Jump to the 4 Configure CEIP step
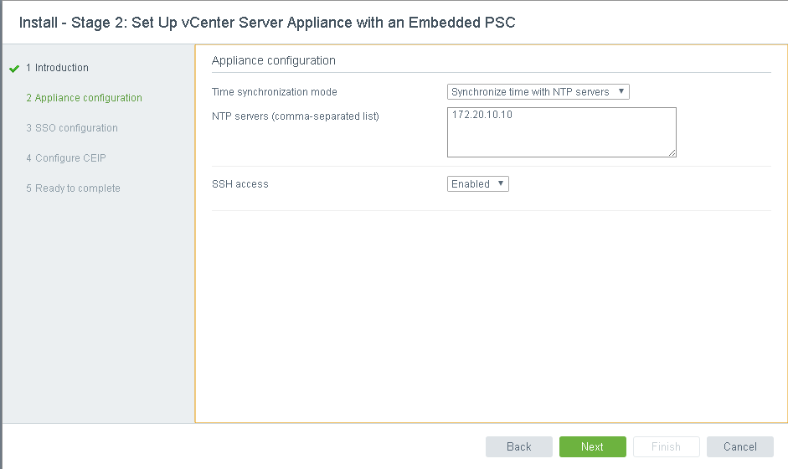Image resolution: width=788 pixels, height=469 pixels. click(x=65, y=158)
